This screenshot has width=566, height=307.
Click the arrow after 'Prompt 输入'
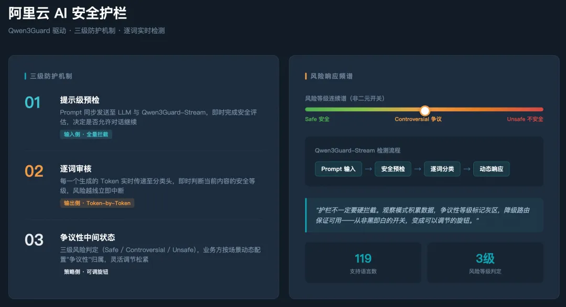coord(368,169)
